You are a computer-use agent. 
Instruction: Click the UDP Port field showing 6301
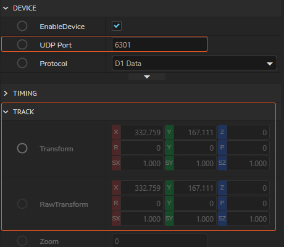[159, 44]
